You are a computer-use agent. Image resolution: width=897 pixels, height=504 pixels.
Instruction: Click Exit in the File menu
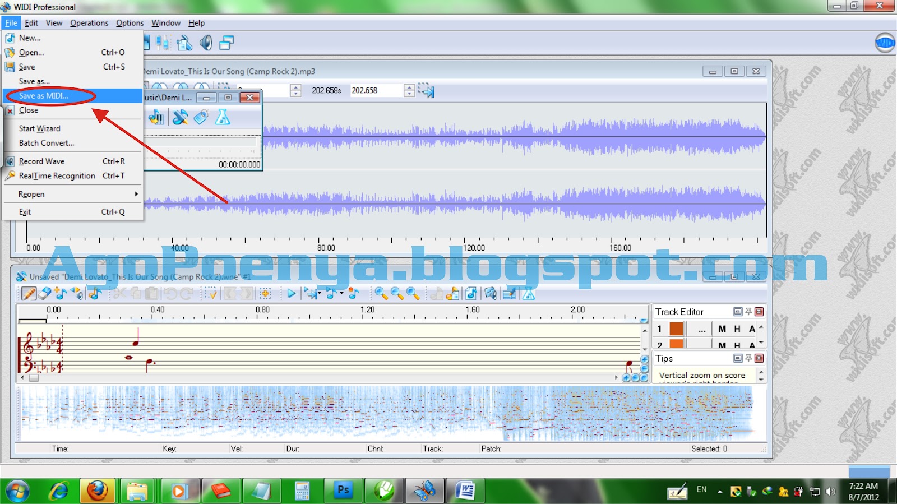tap(72, 212)
